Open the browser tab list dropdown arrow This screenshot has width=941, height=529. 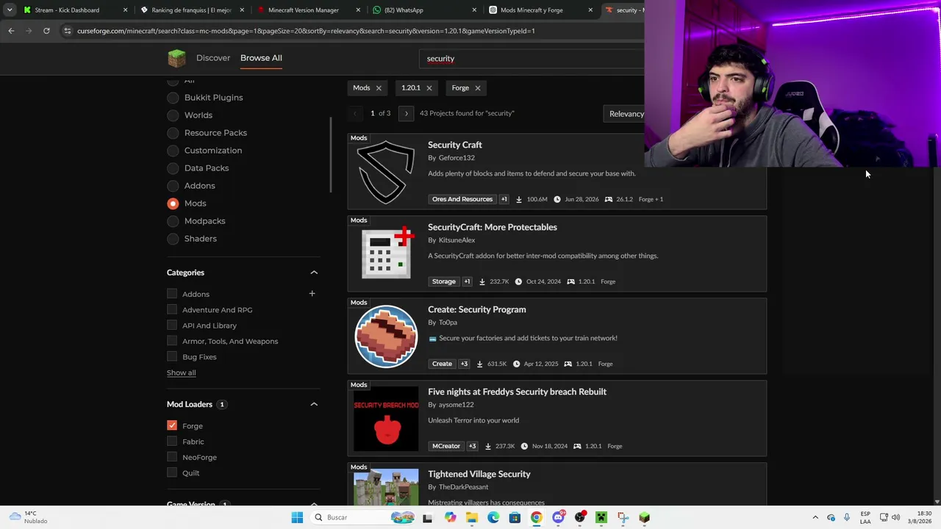(9, 10)
